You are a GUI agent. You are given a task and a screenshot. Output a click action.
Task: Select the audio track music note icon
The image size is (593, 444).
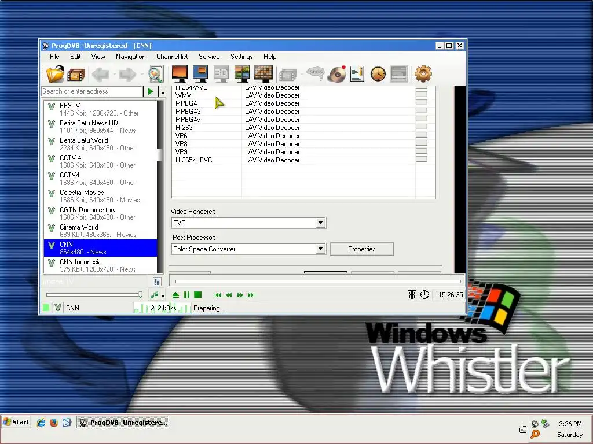tap(154, 295)
